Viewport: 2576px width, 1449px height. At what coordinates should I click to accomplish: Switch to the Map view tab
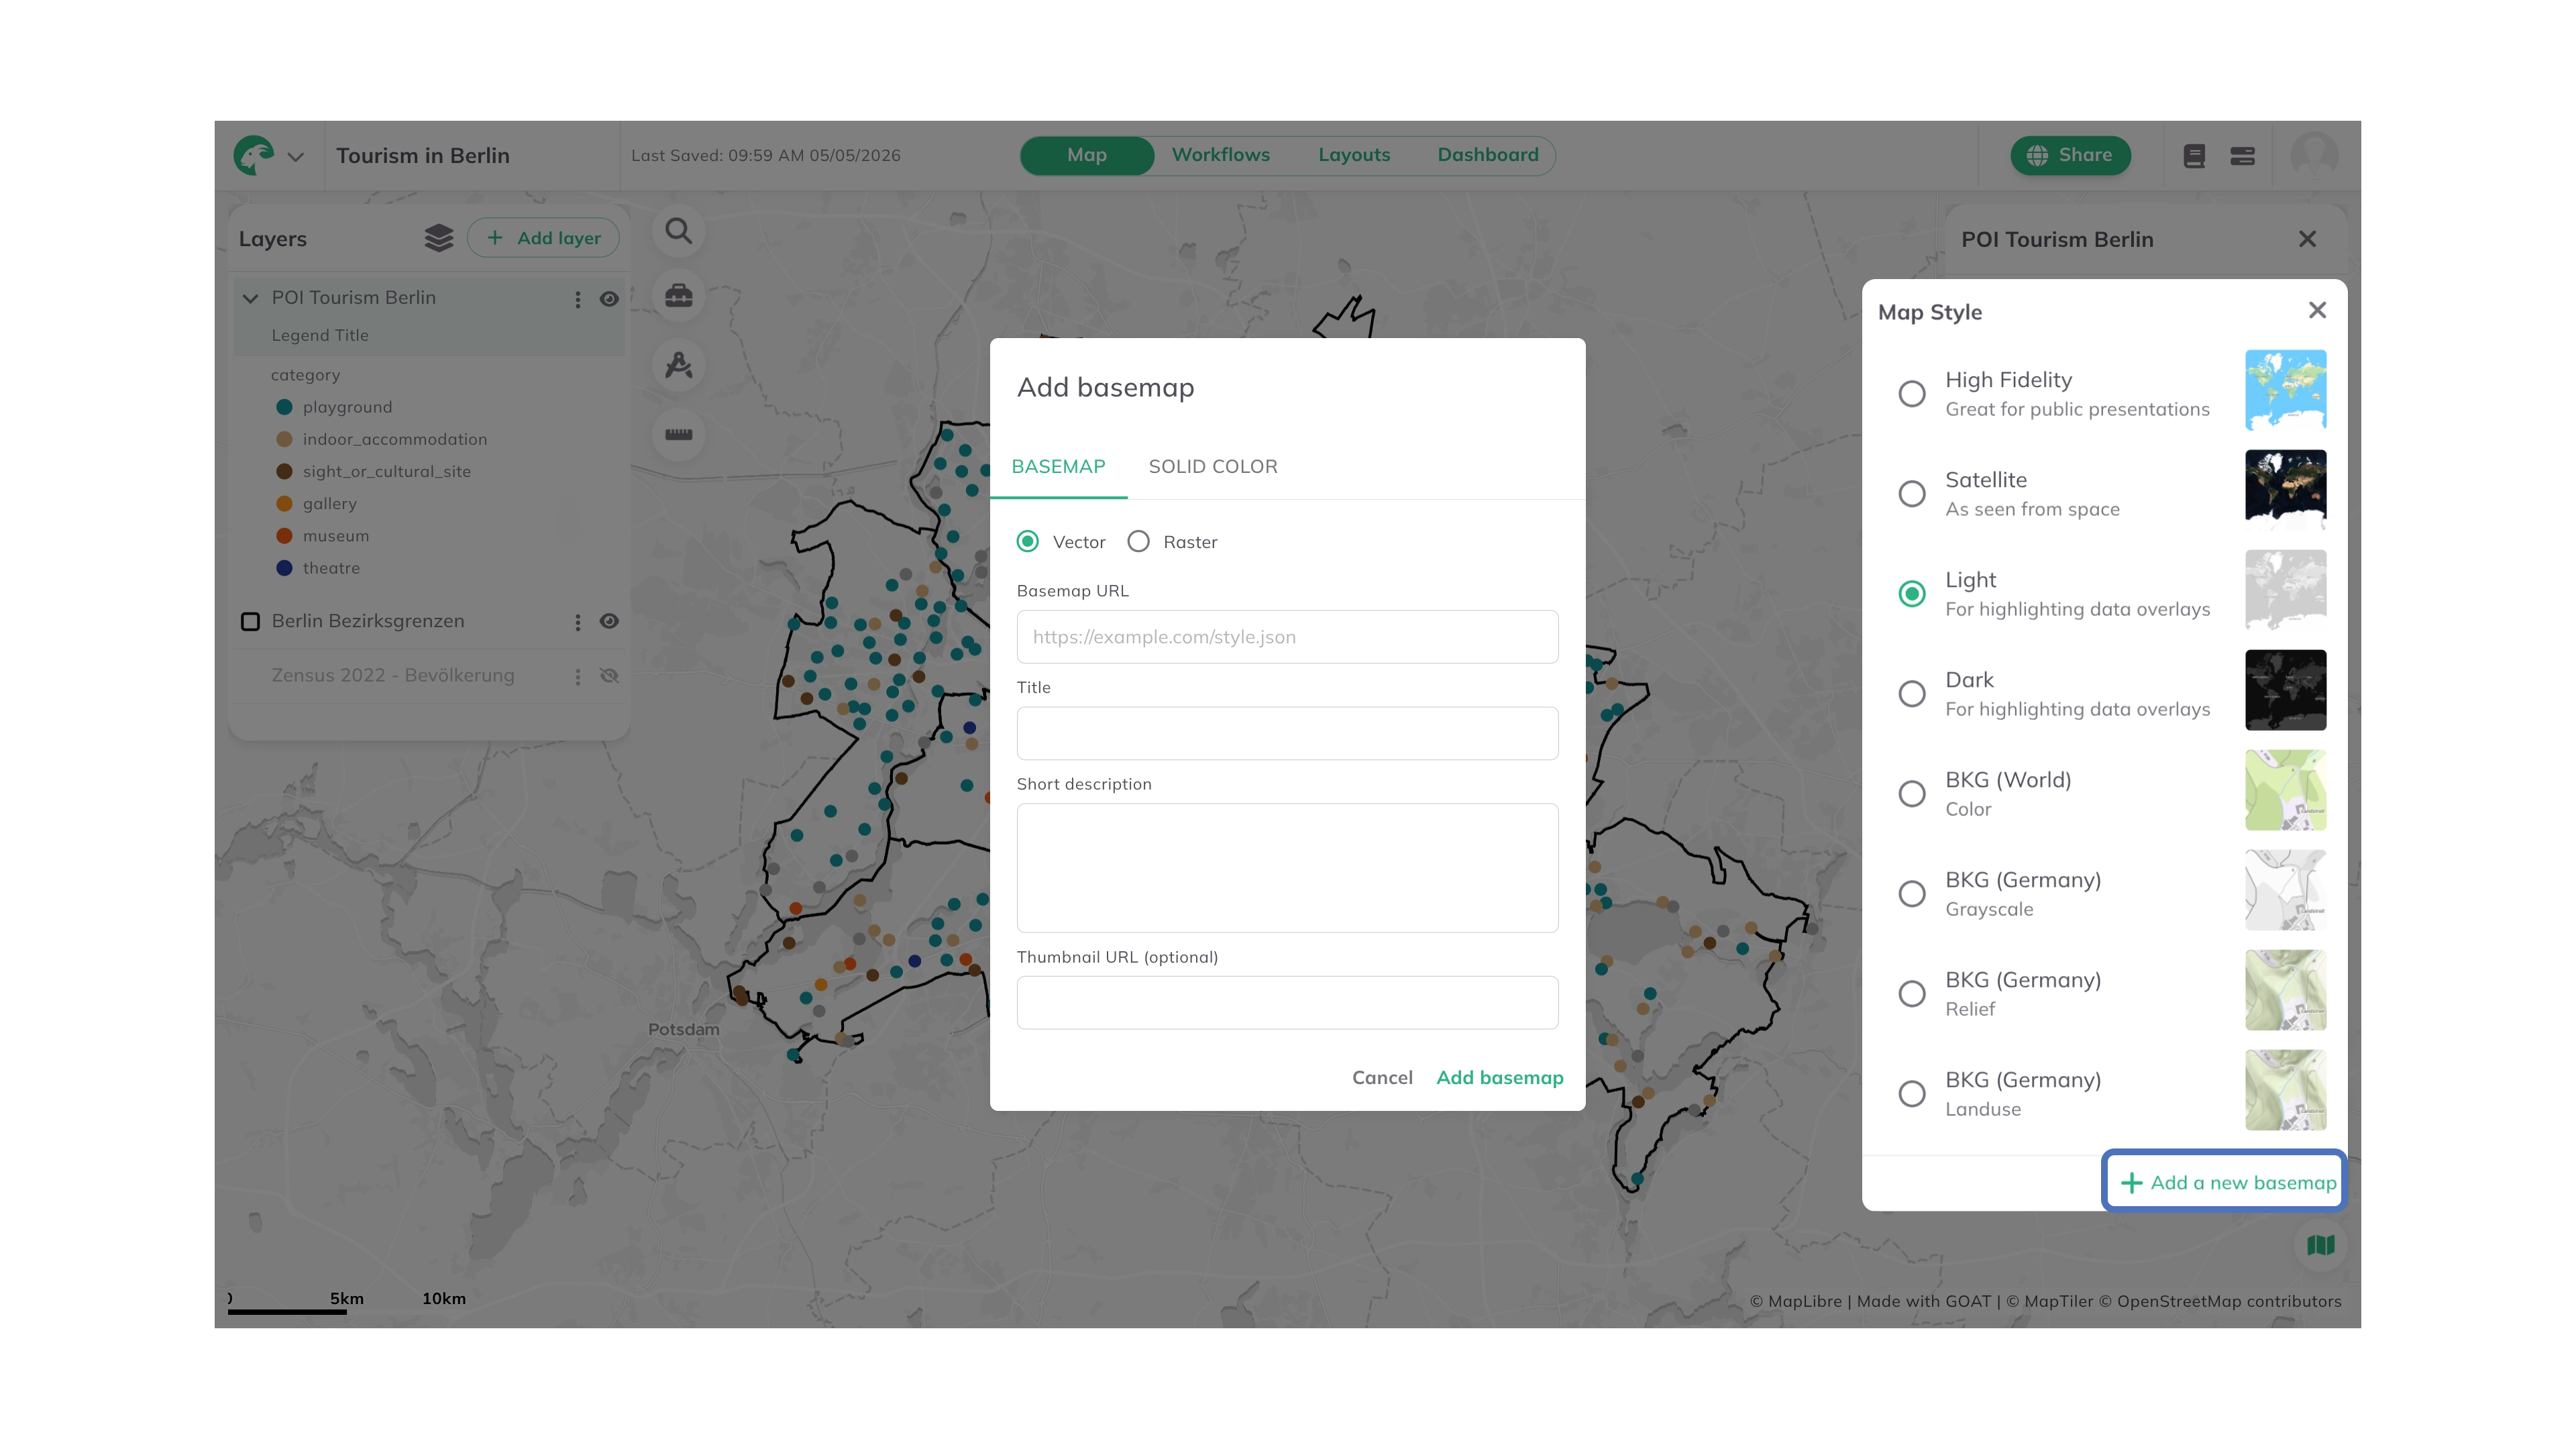click(x=1087, y=155)
